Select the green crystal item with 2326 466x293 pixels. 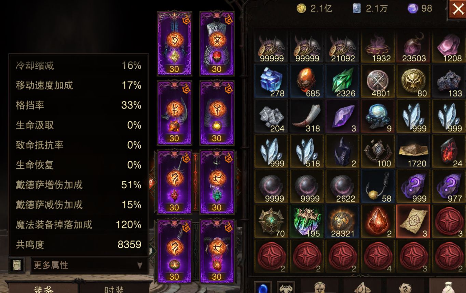342,81
